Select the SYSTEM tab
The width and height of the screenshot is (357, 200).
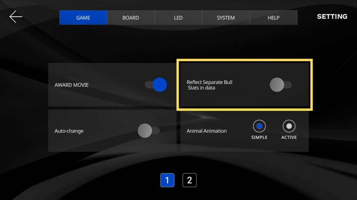(x=226, y=18)
